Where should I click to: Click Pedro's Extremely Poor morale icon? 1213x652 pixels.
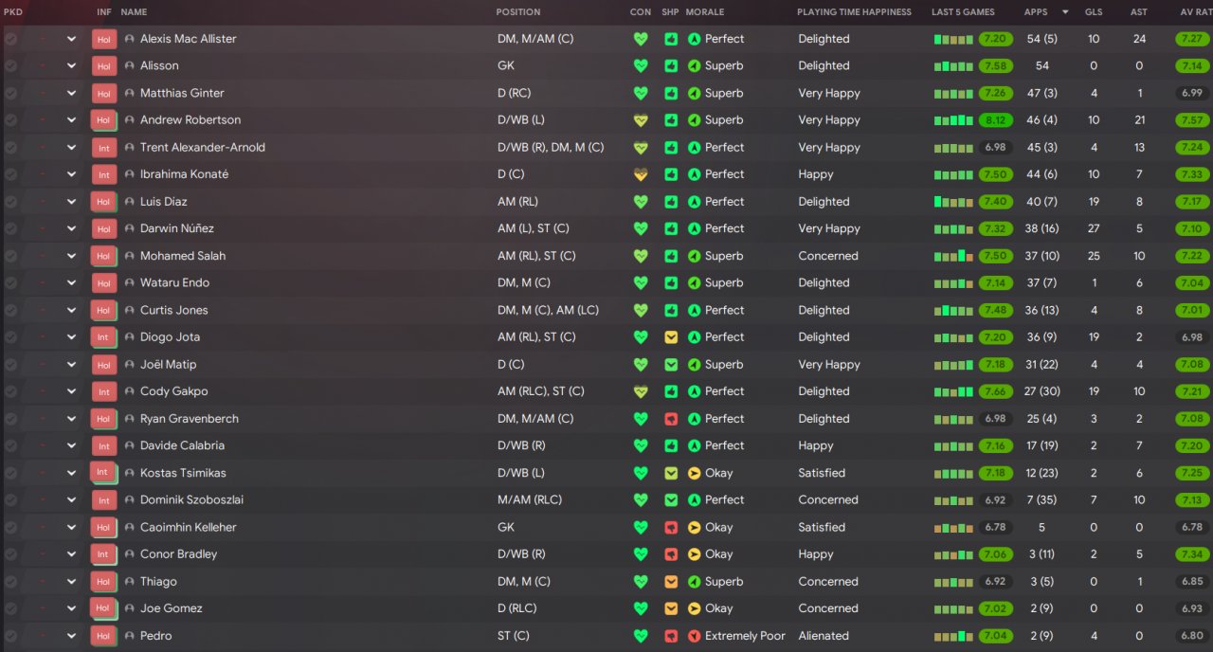point(694,636)
